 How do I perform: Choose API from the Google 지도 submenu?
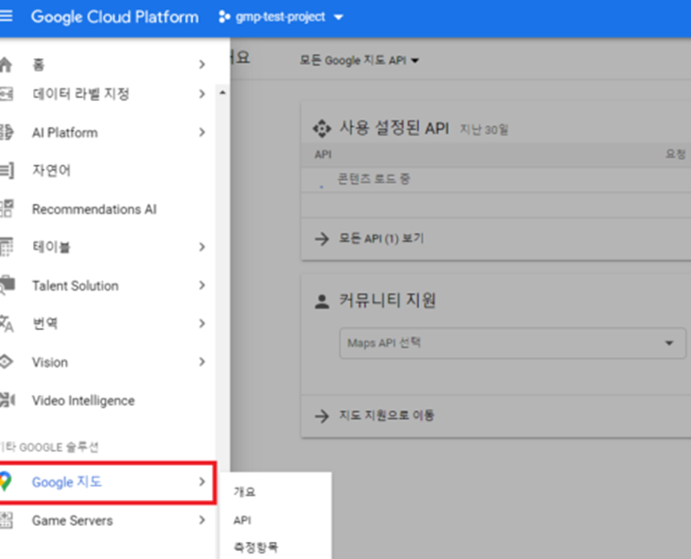(x=242, y=521)
